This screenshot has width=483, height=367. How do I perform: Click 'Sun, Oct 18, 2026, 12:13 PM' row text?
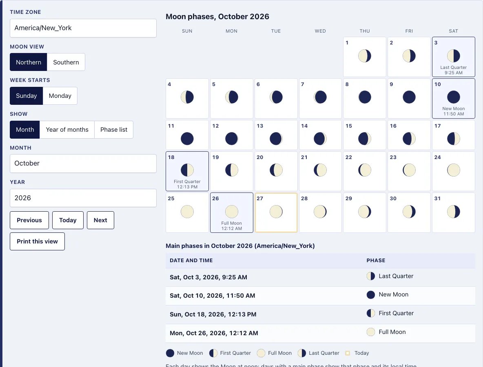click(x=213, y=314)
